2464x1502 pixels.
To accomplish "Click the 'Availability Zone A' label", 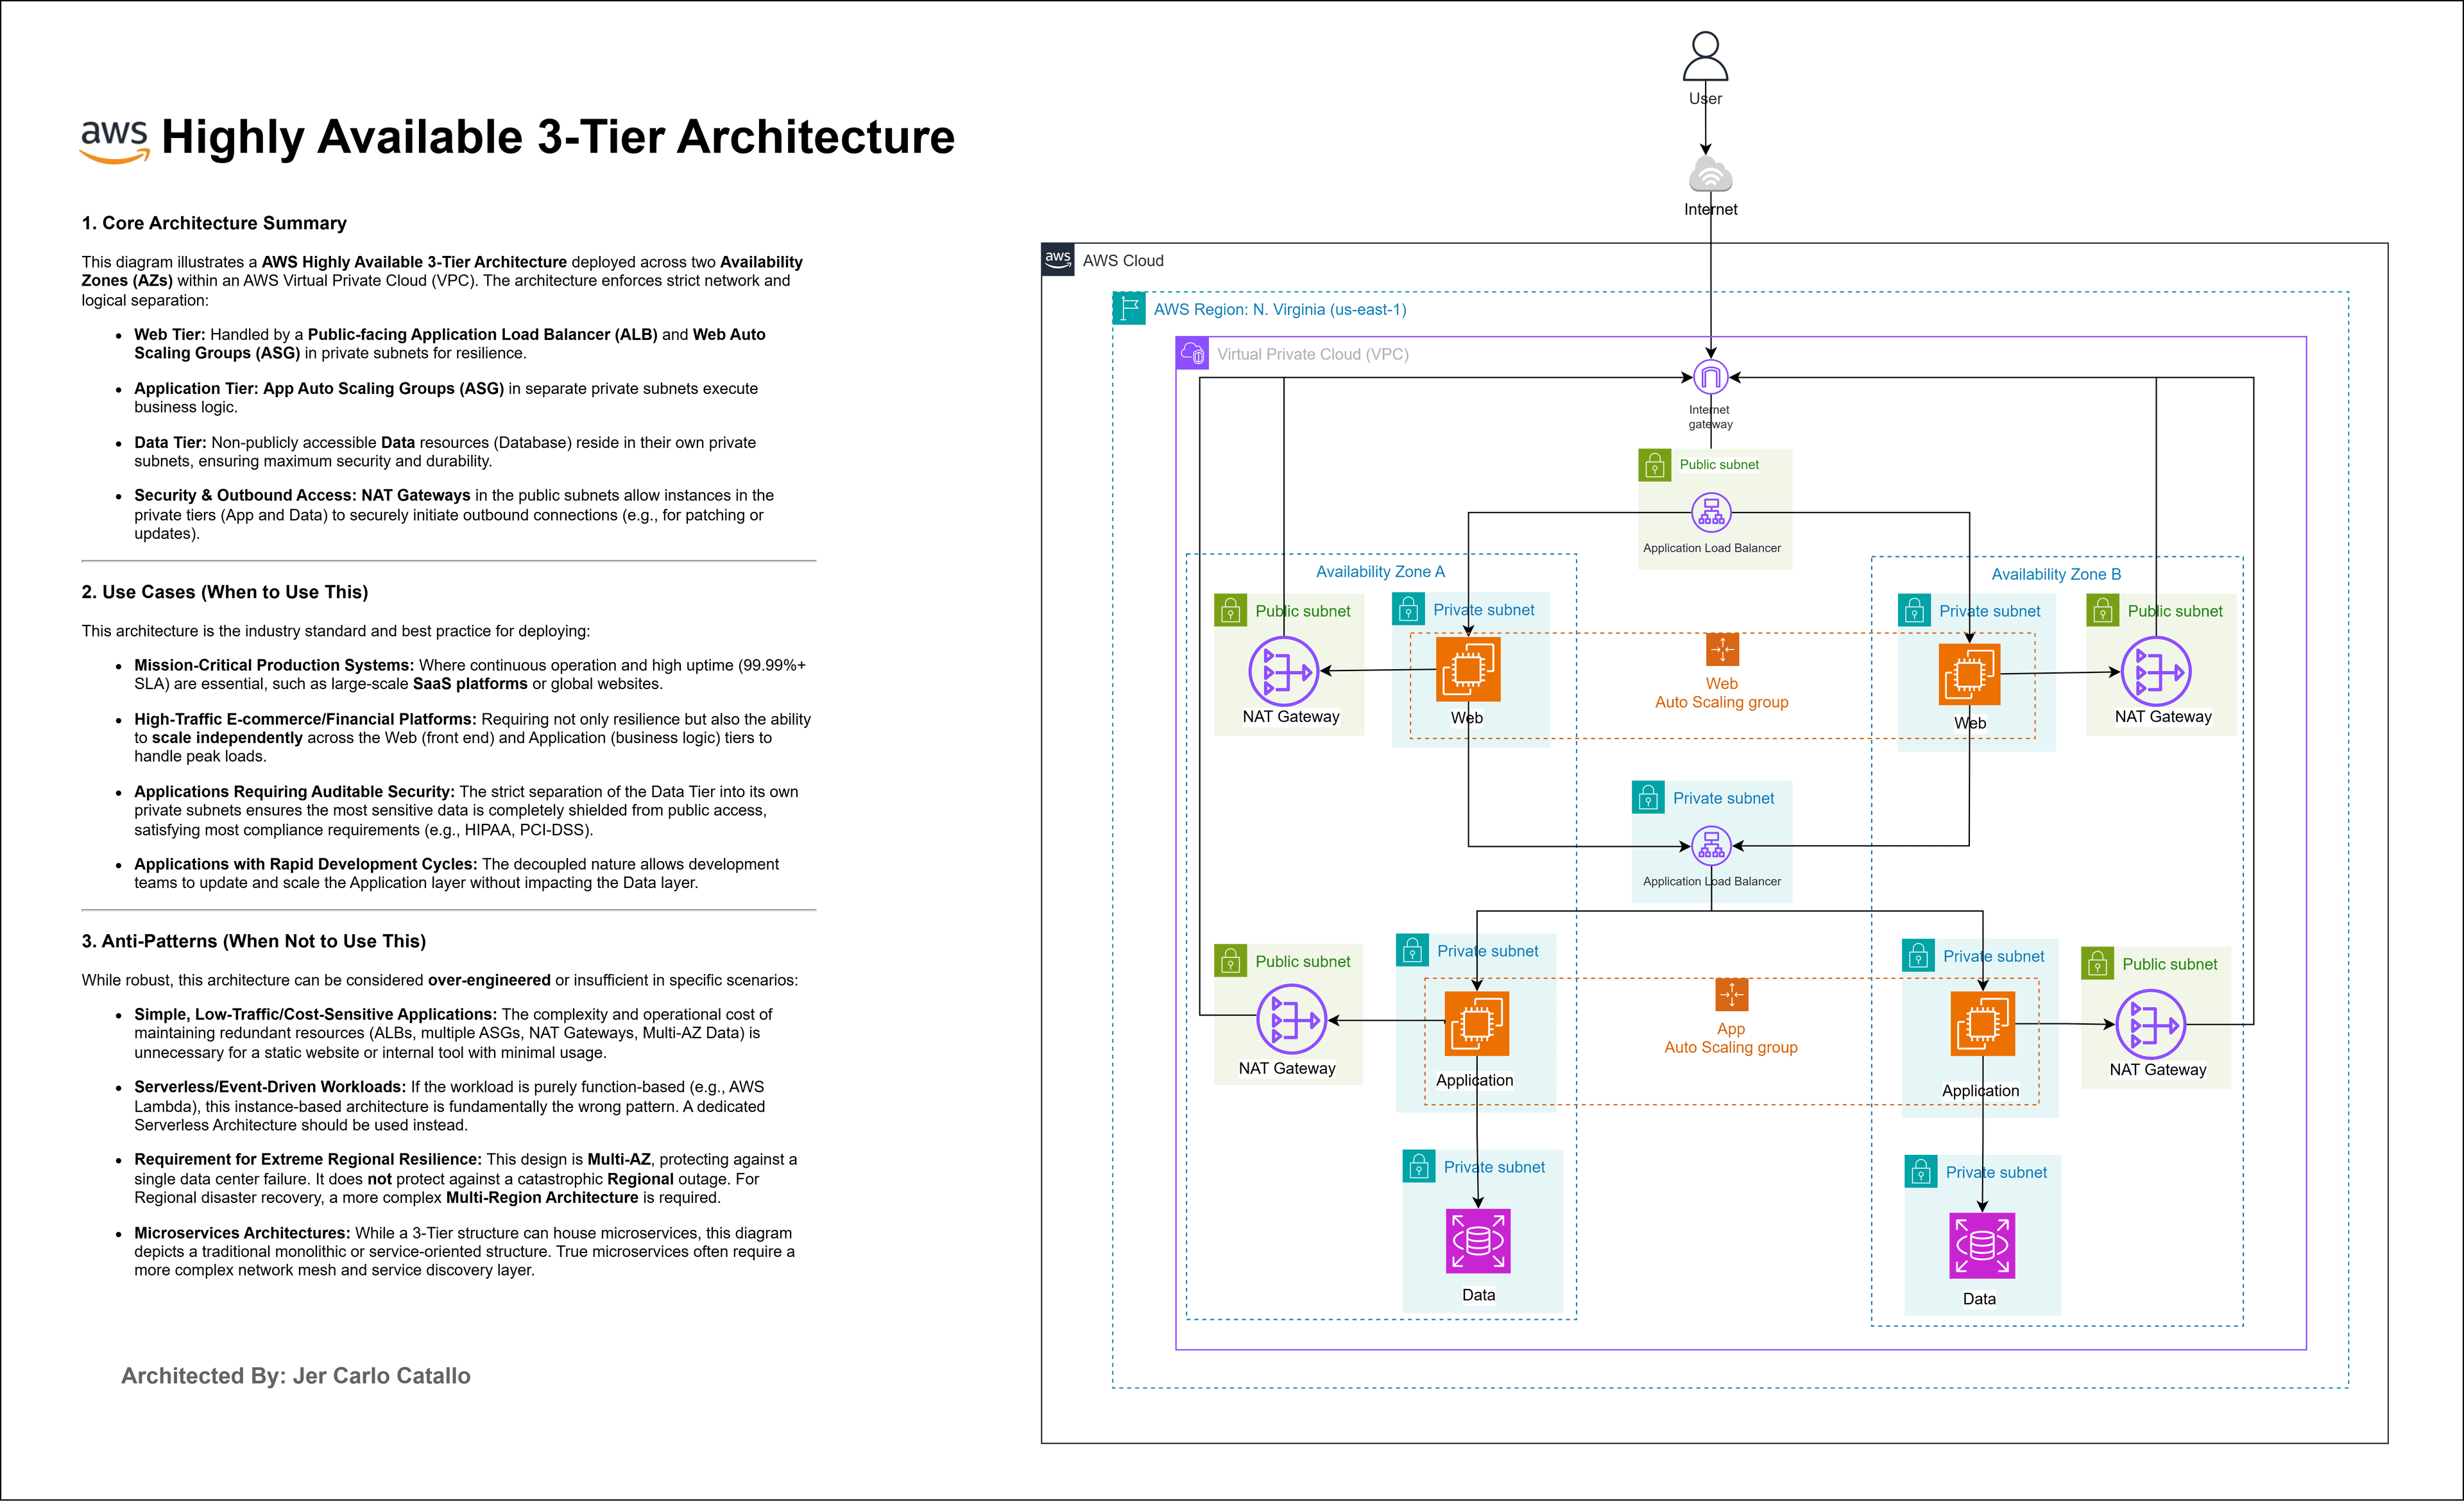I will pyautogui.click(x=1380, y=572).
